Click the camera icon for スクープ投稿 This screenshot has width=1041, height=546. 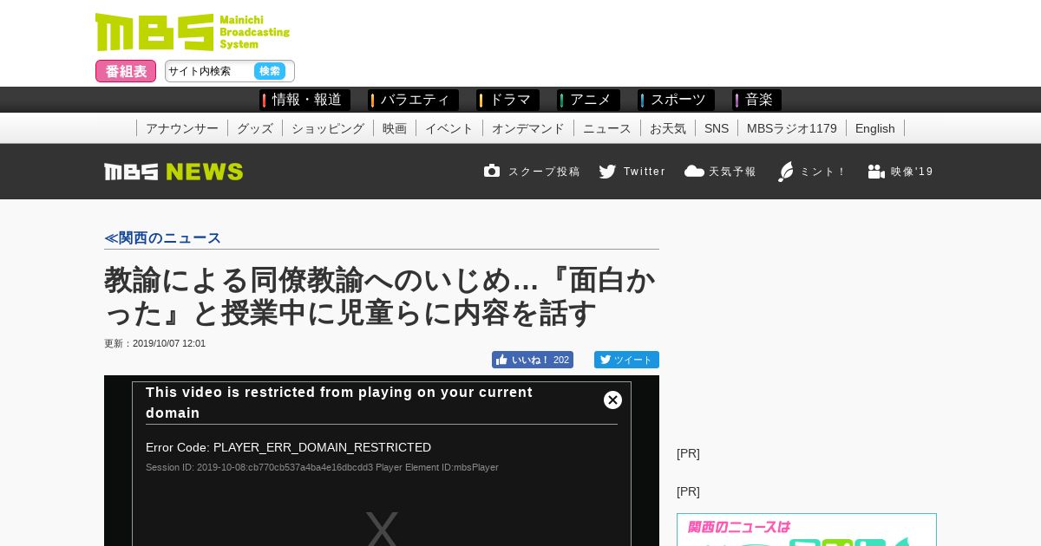[x=492, y=171]
